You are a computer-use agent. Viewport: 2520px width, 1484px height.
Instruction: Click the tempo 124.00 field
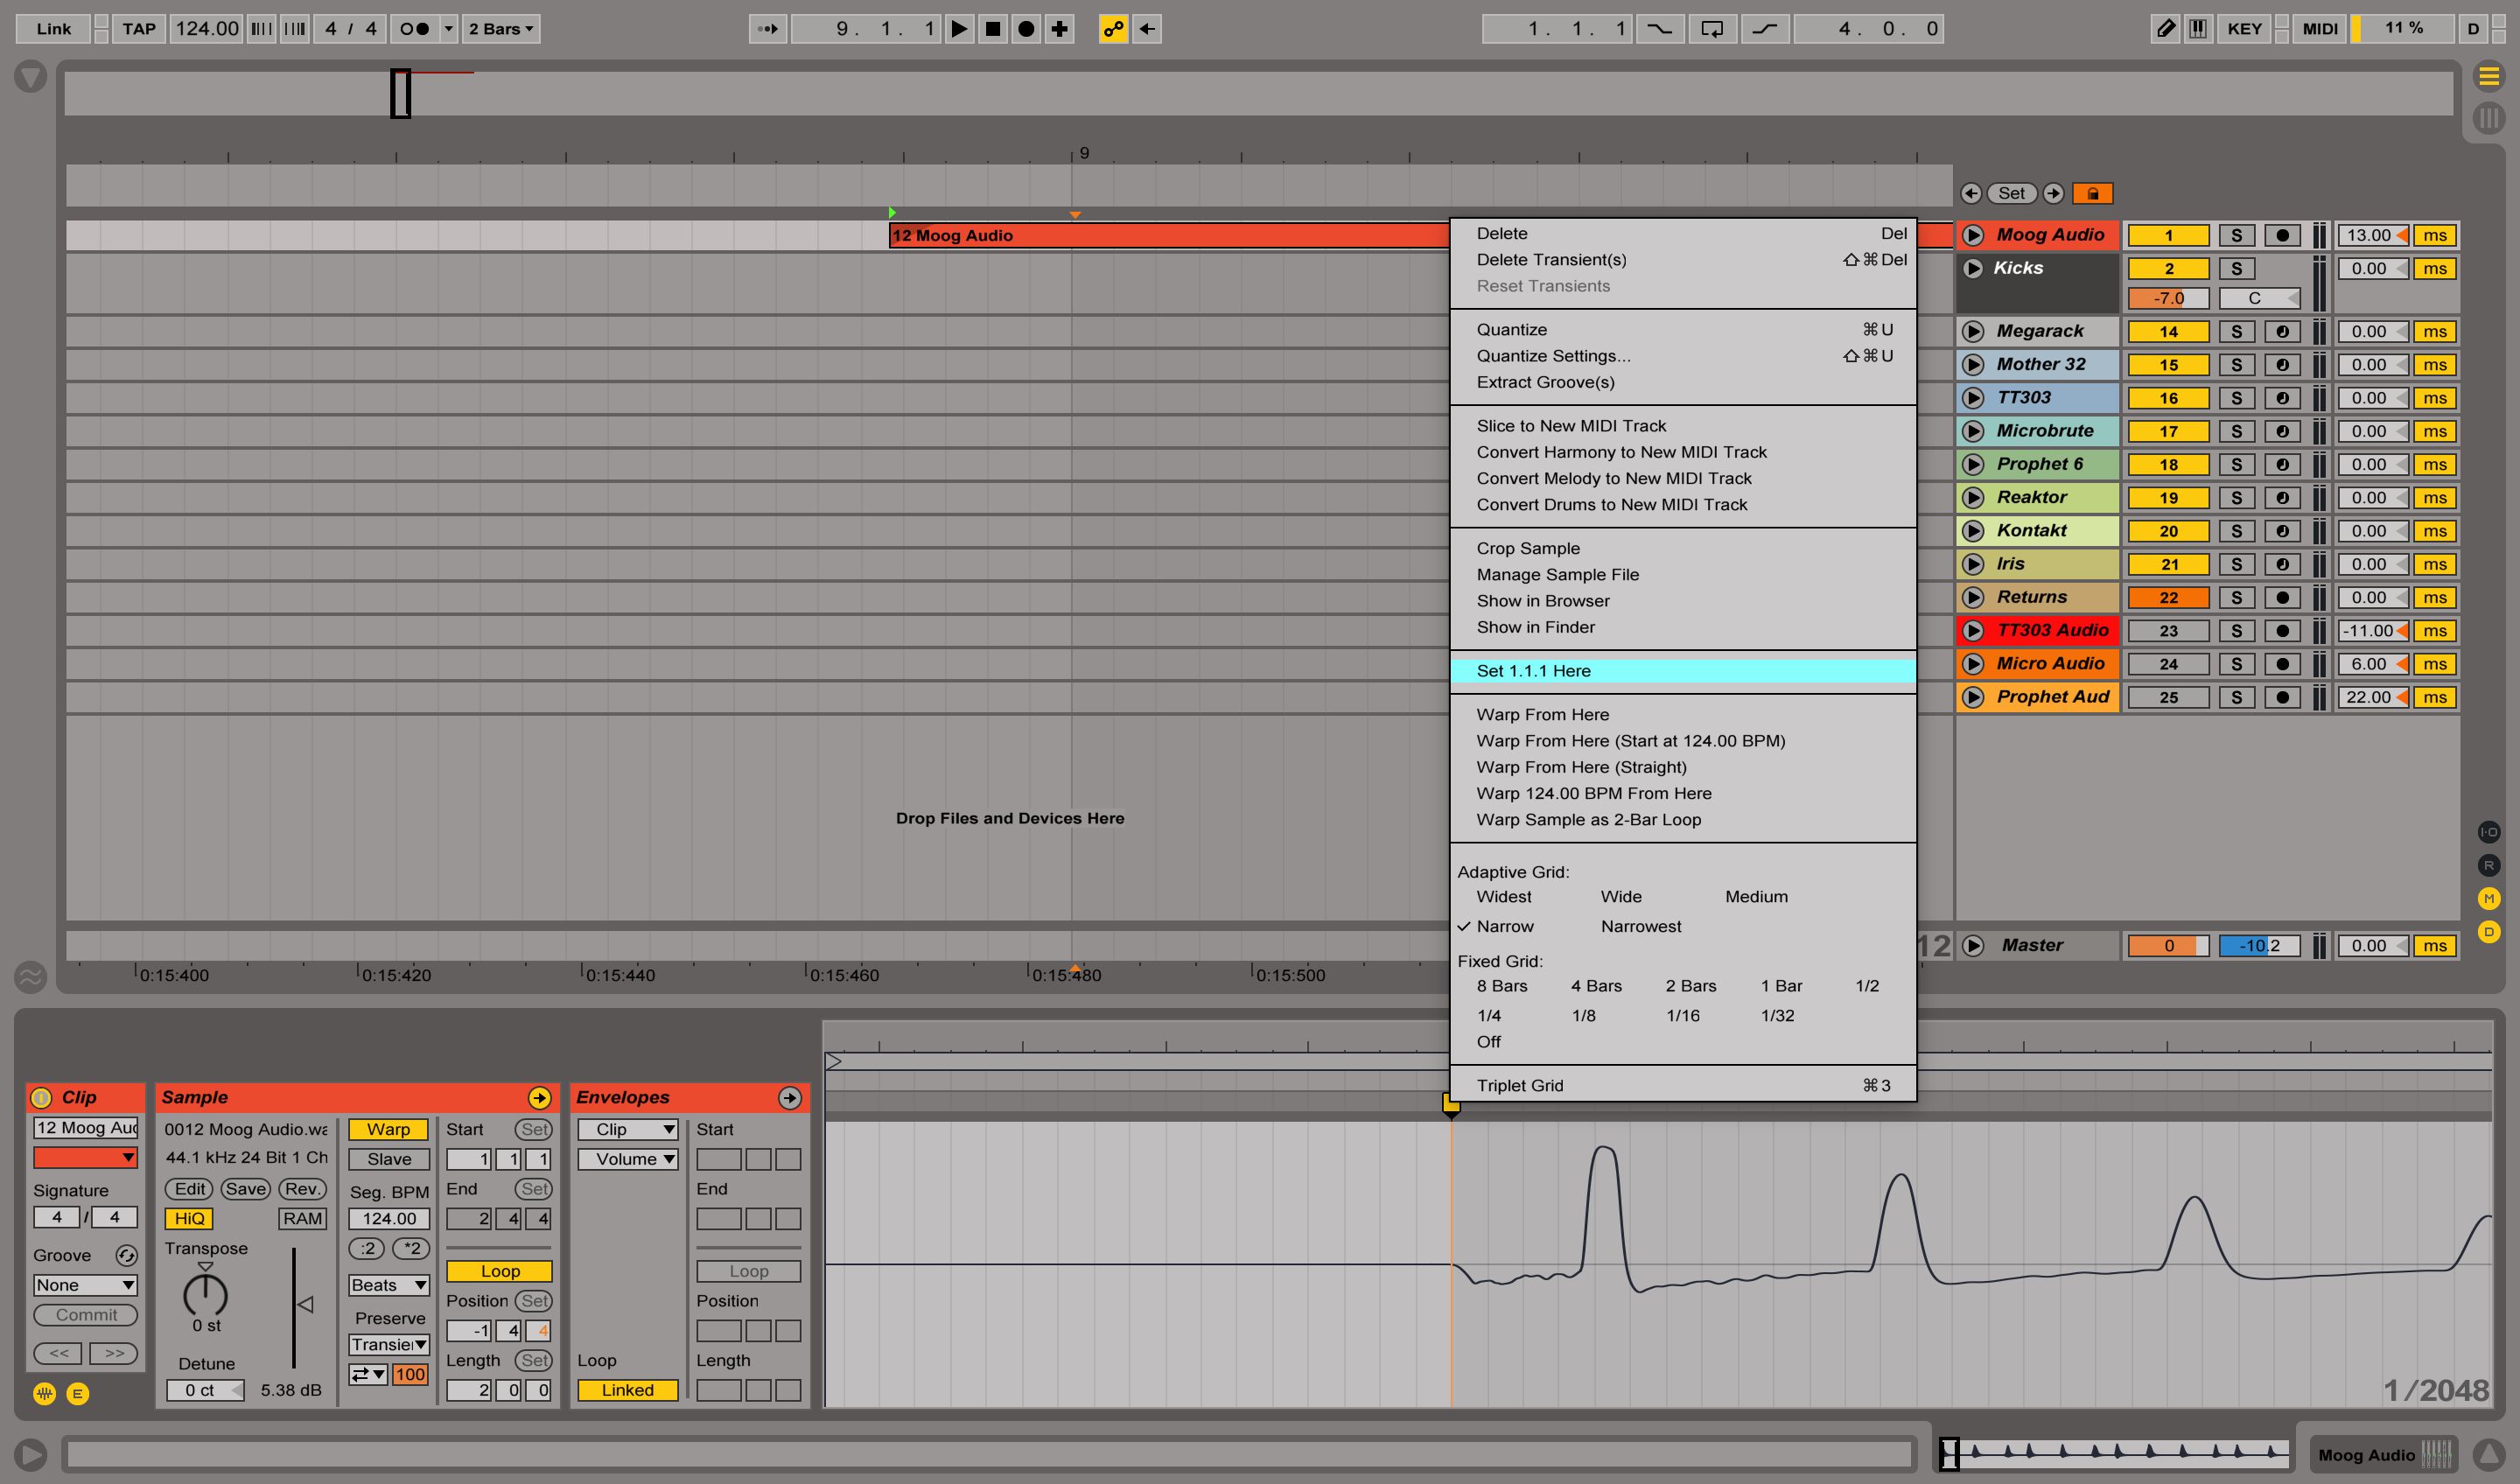[207, 29]
